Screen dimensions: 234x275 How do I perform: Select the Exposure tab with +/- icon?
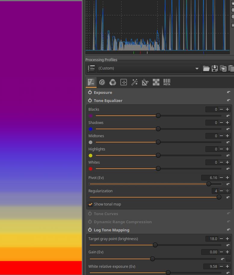coord(91,82)
